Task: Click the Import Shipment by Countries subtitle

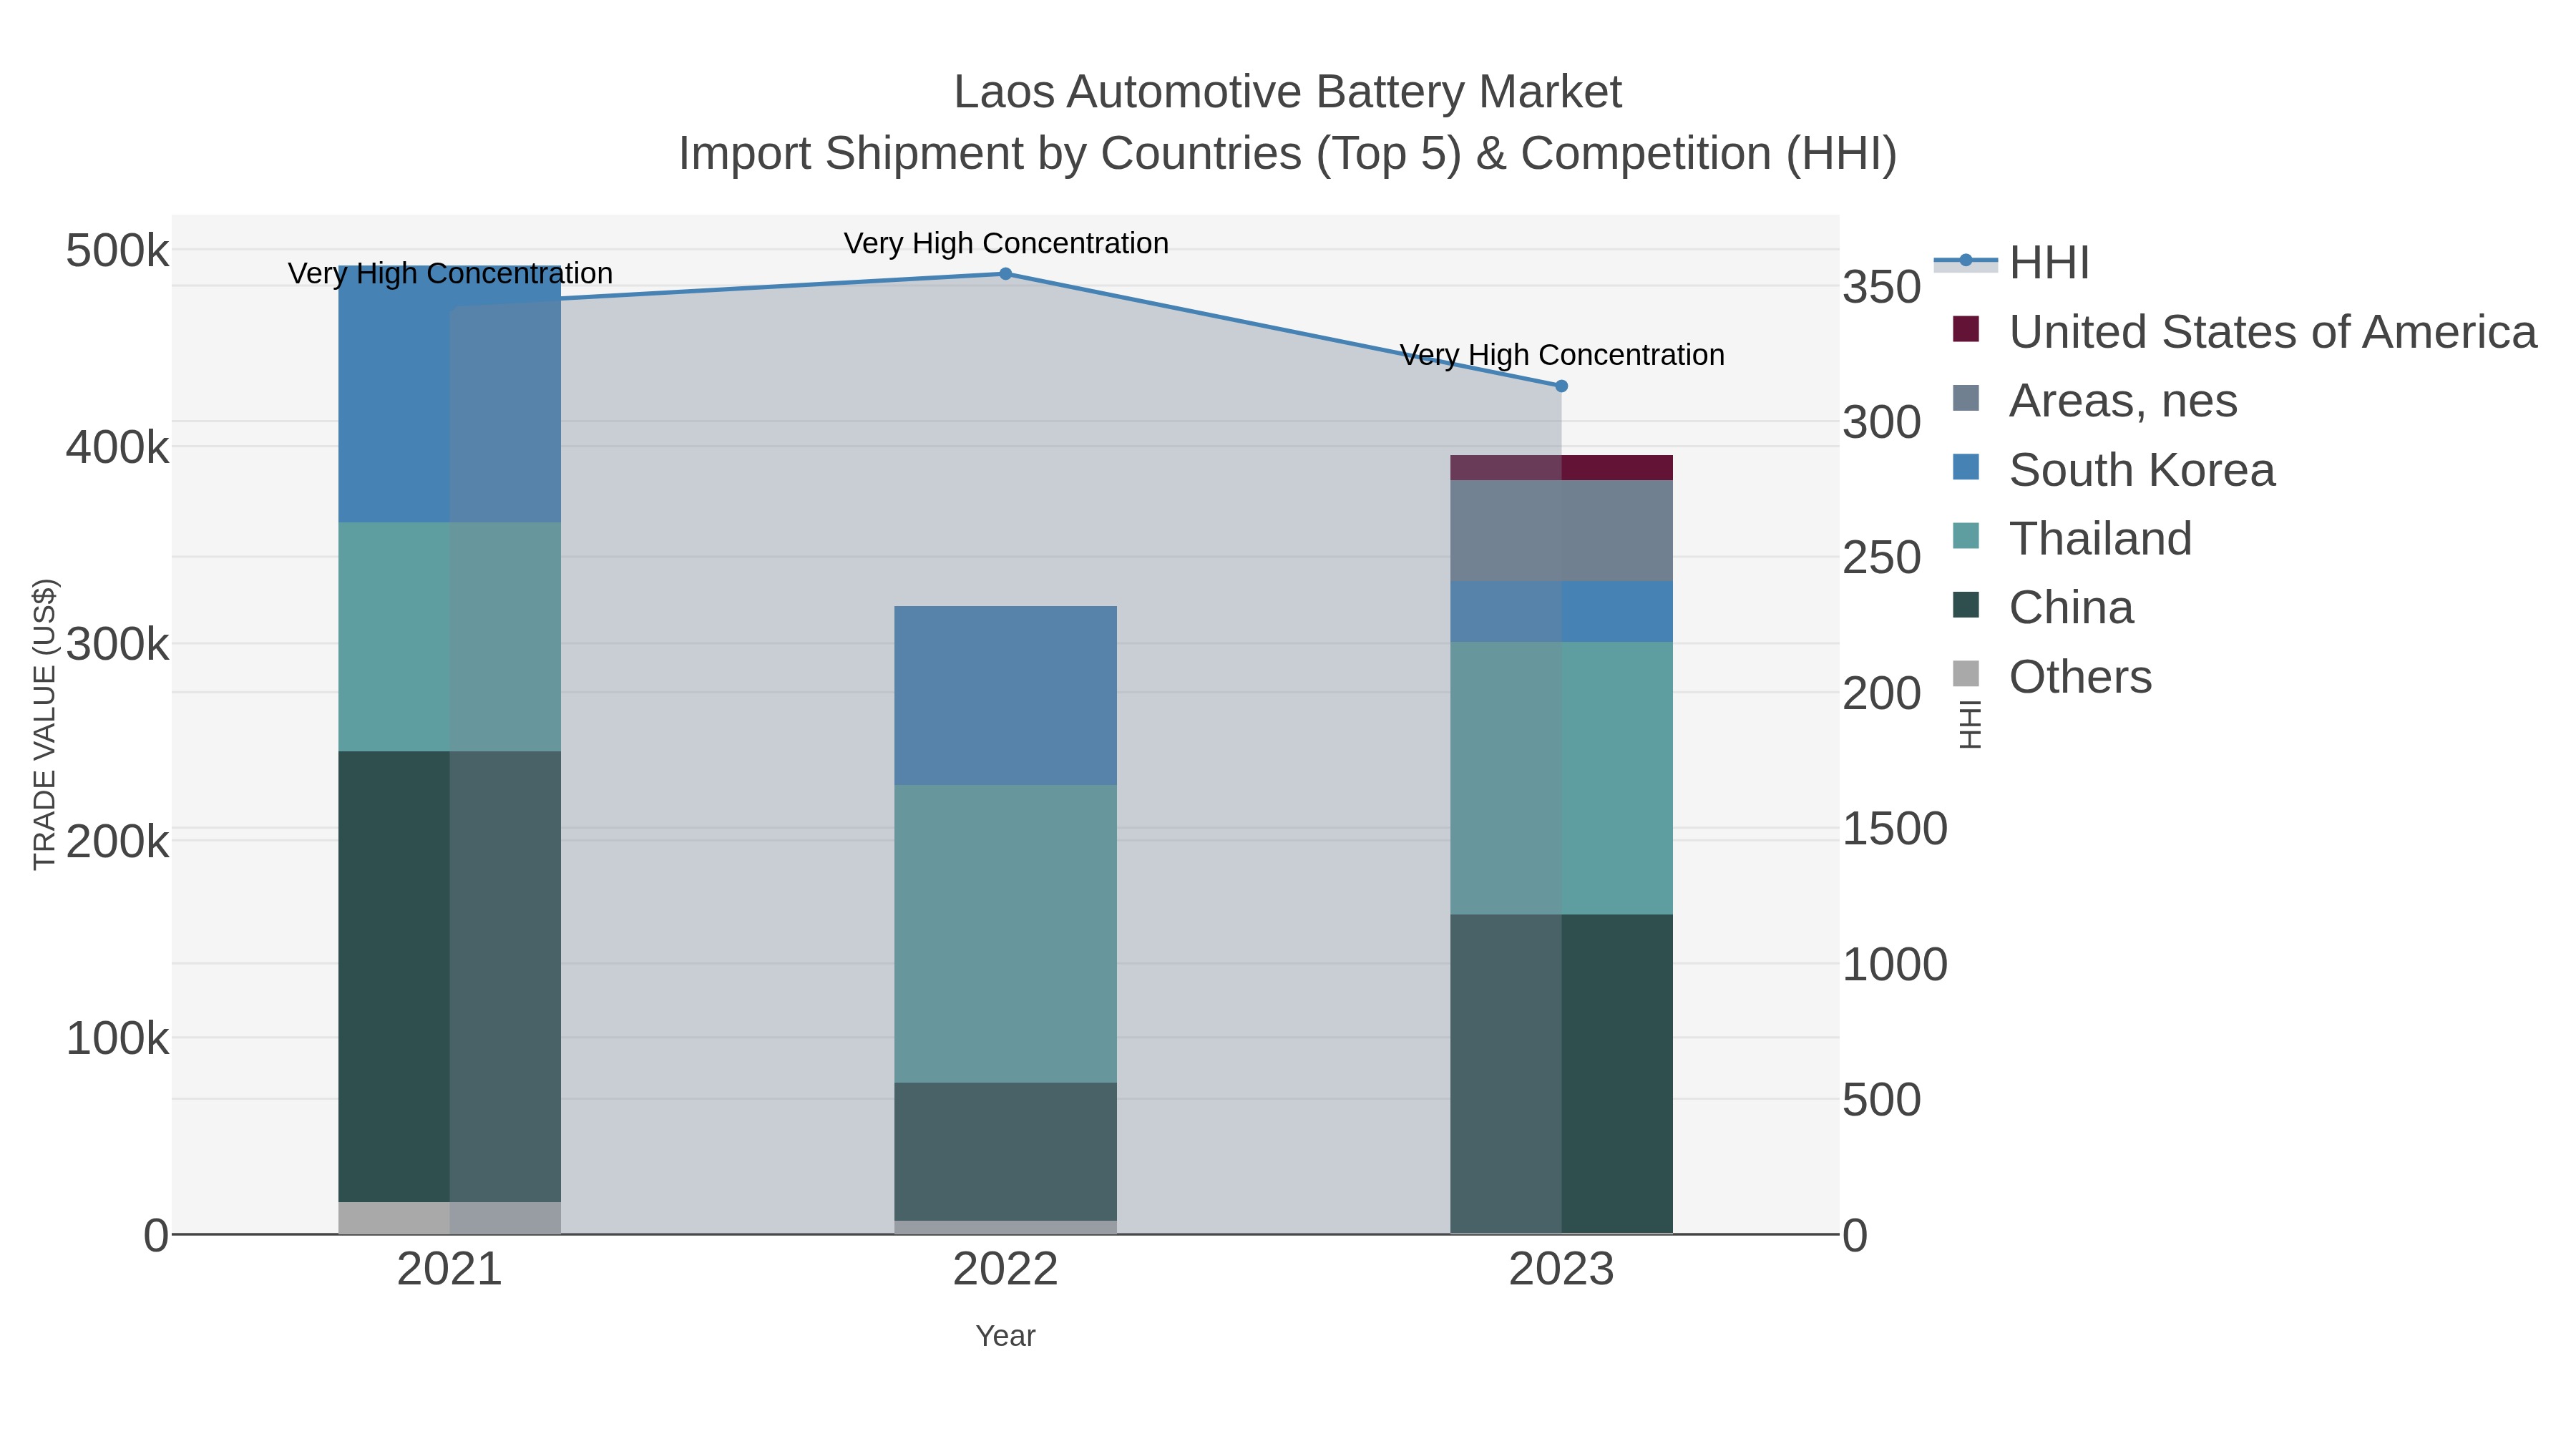Action: click(1287, 154)
